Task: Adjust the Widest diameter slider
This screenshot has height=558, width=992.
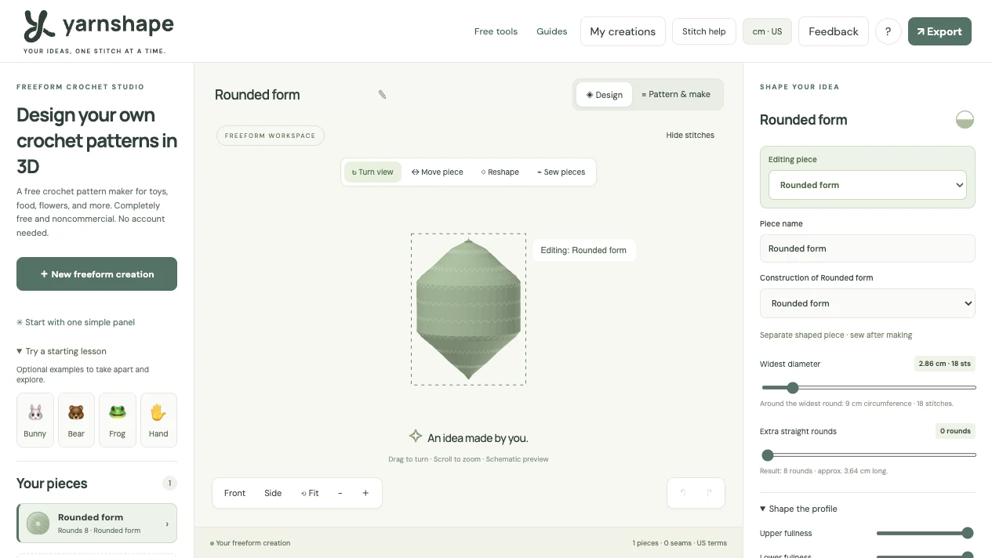Action: tap(869, 388)
